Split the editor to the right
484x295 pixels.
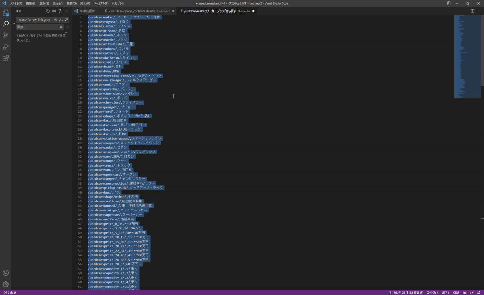(472, 11)
